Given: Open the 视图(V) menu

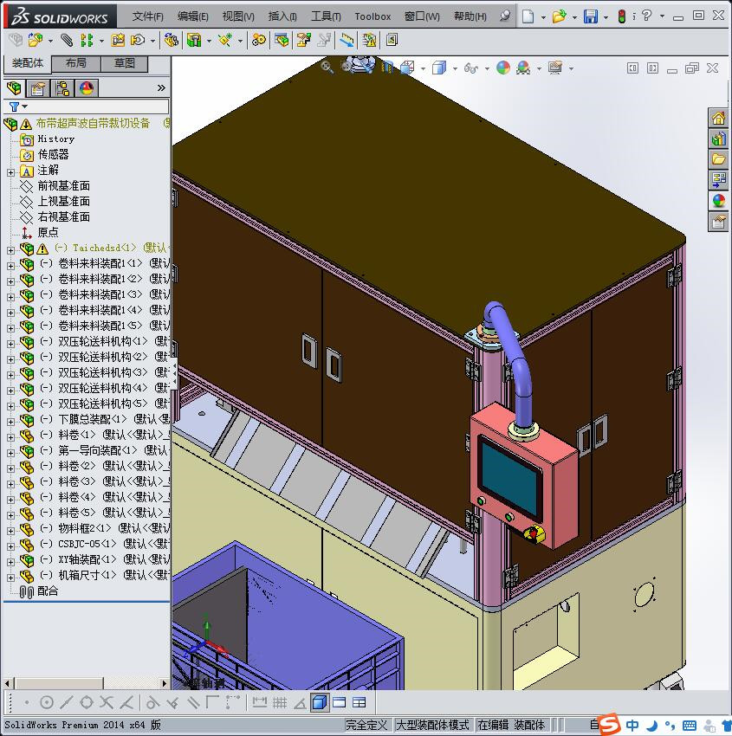Looking at the screenshot, I should click(238, 16).
